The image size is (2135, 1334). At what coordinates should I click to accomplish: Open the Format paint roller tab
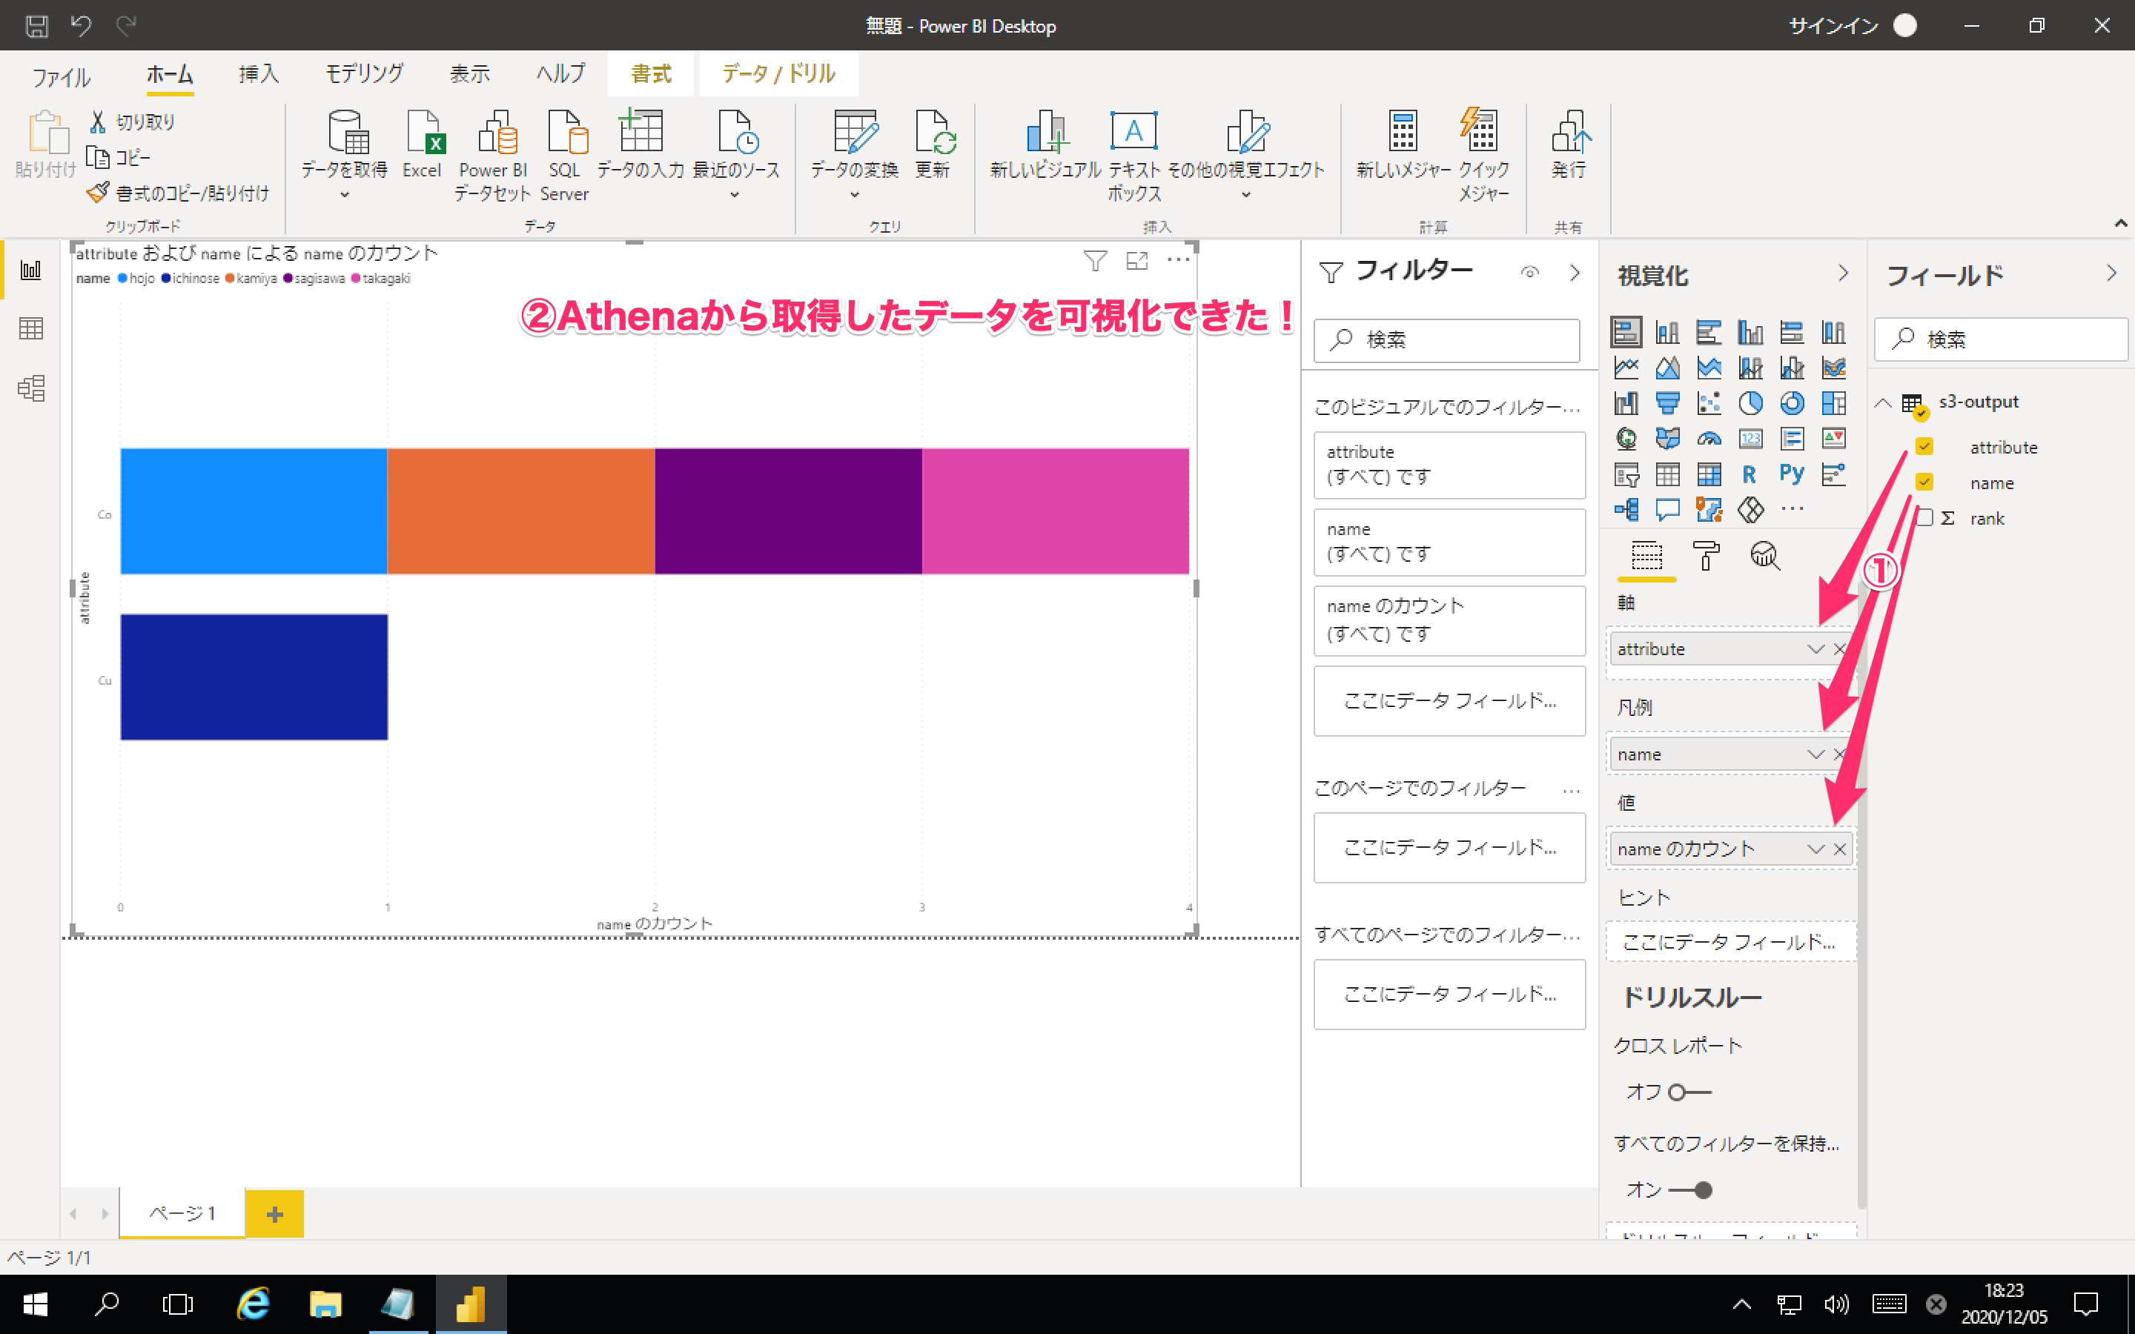[1707, 556]
